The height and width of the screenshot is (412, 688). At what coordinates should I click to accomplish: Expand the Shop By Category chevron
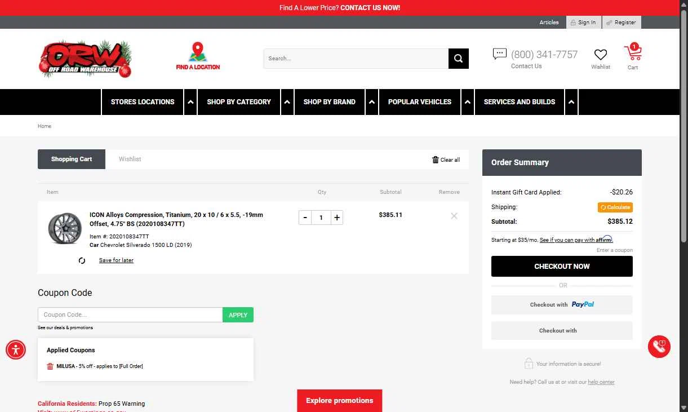coord(287,102)
